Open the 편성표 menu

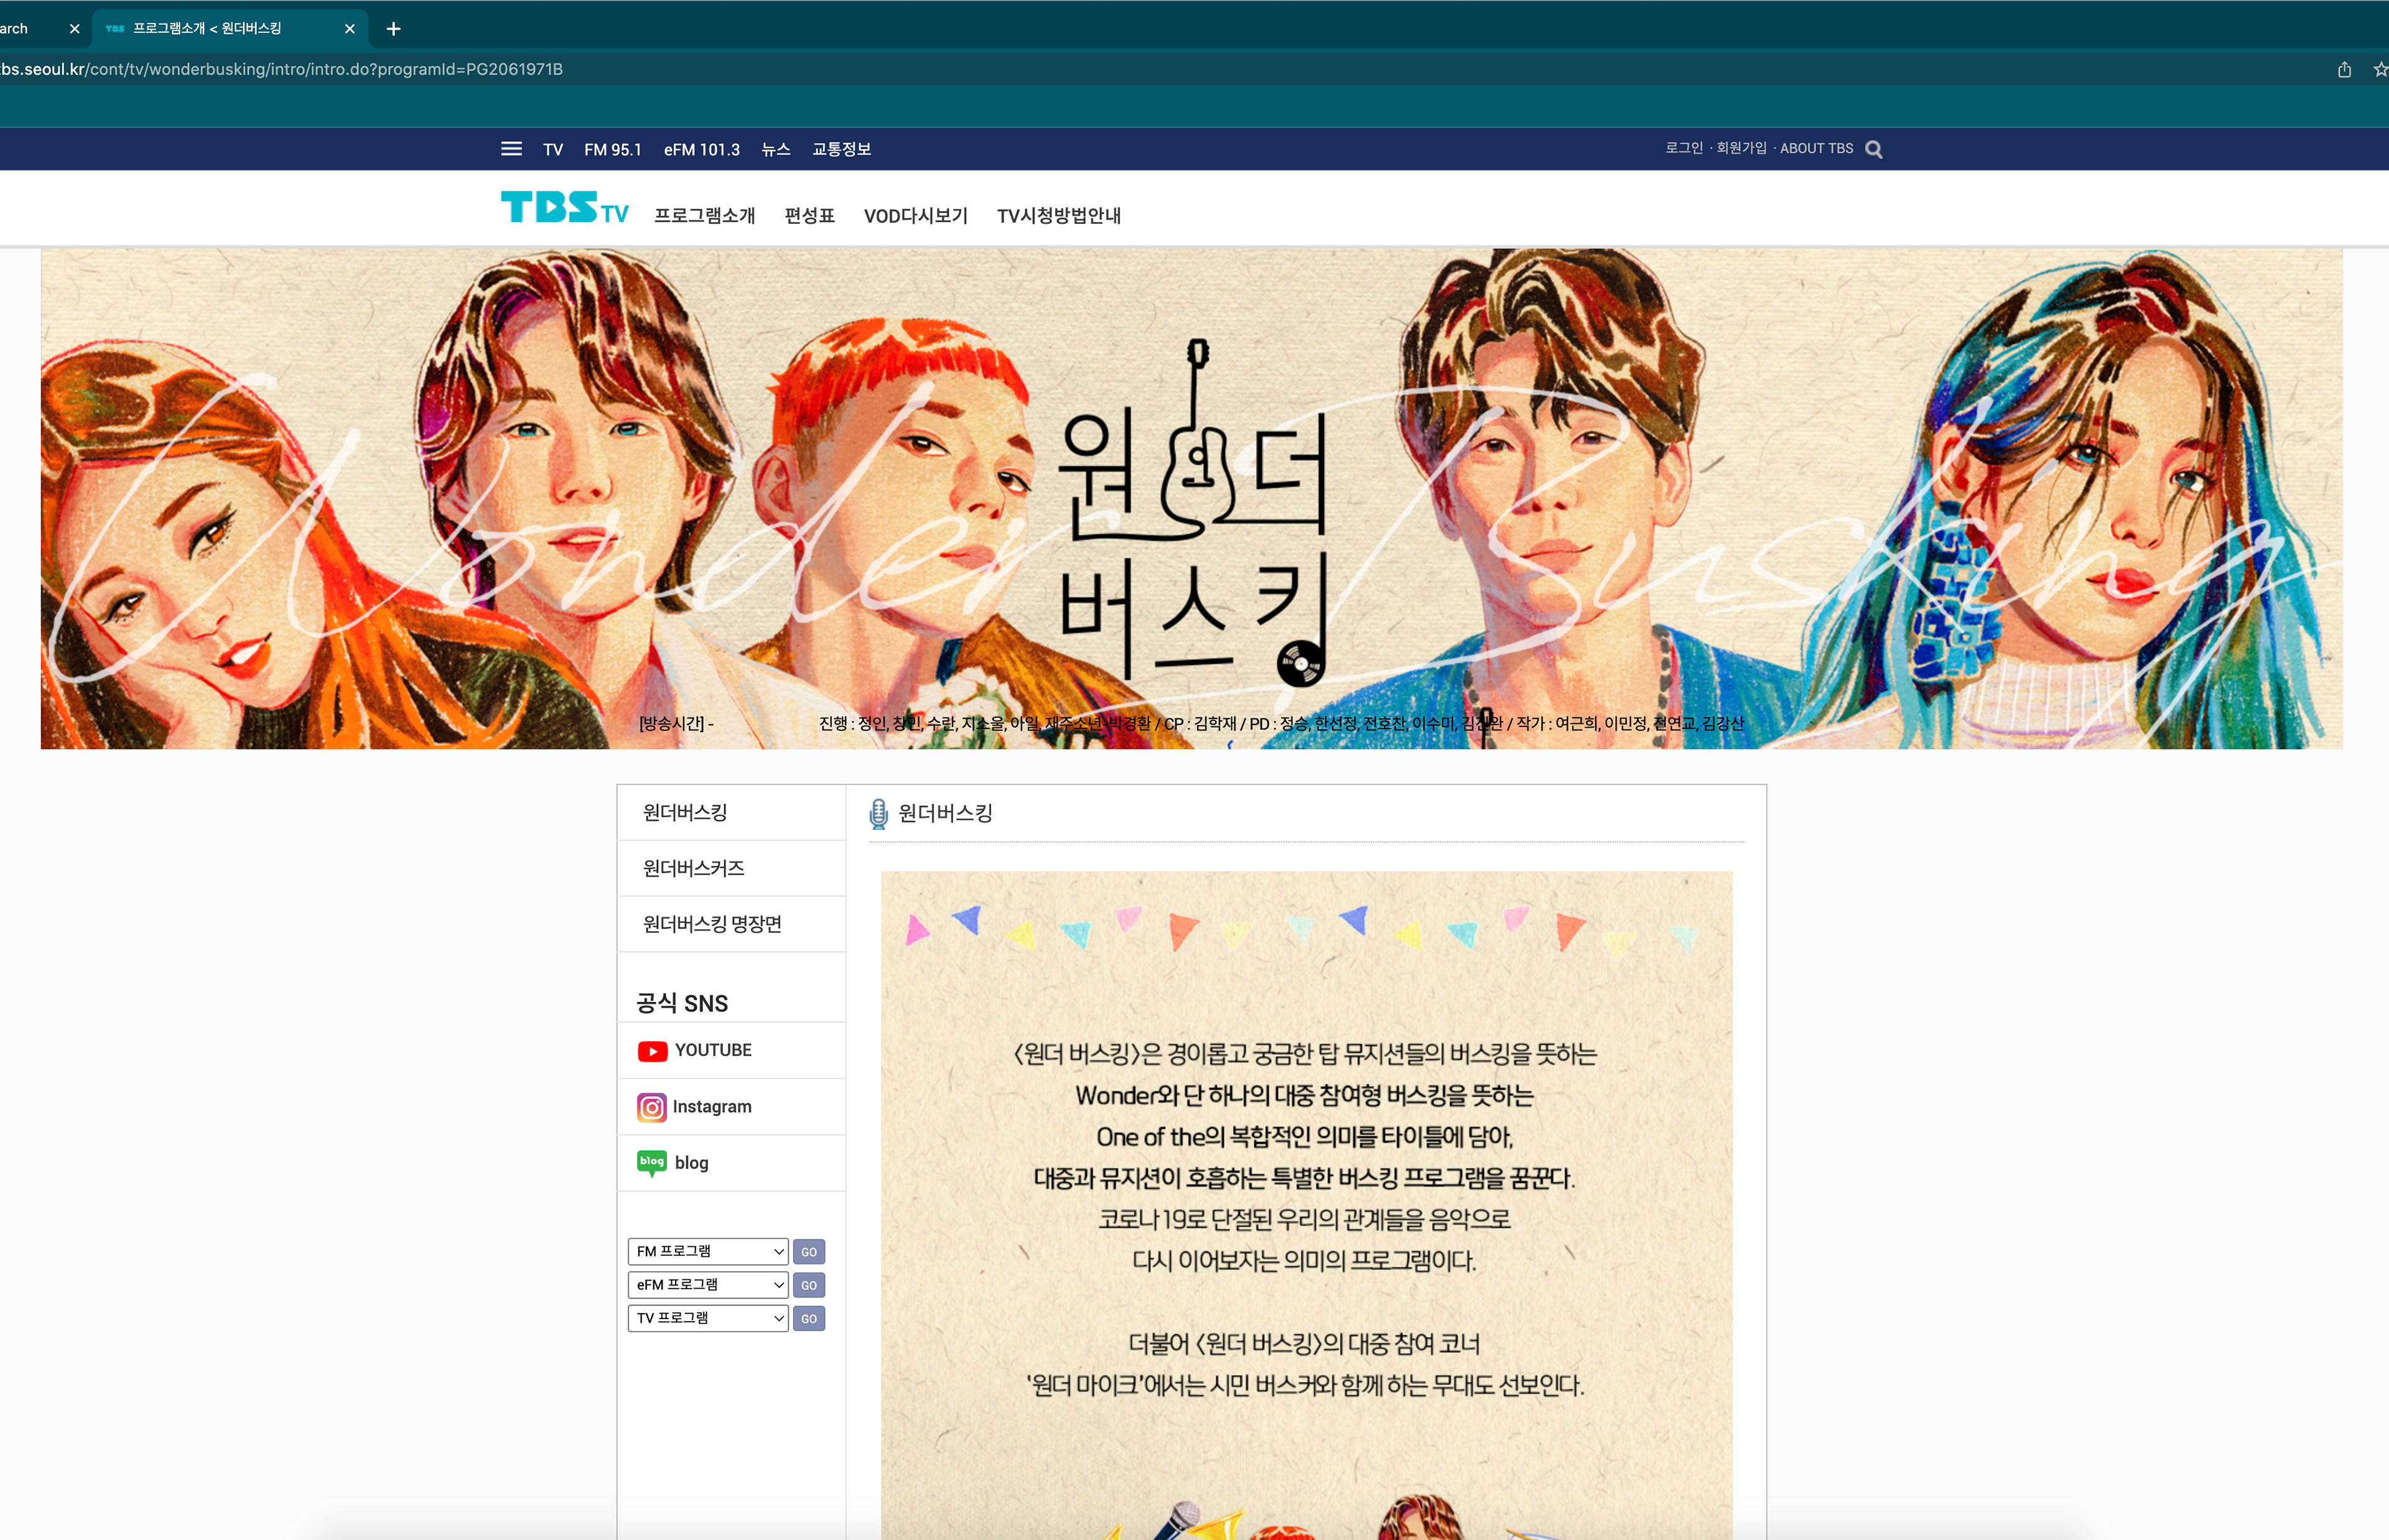tap(809, 215)
